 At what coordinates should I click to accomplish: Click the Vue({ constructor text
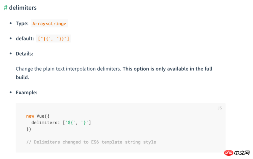point(43,116)
